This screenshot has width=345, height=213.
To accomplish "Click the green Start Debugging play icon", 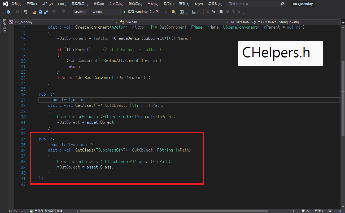I will [x=125, y=12].
